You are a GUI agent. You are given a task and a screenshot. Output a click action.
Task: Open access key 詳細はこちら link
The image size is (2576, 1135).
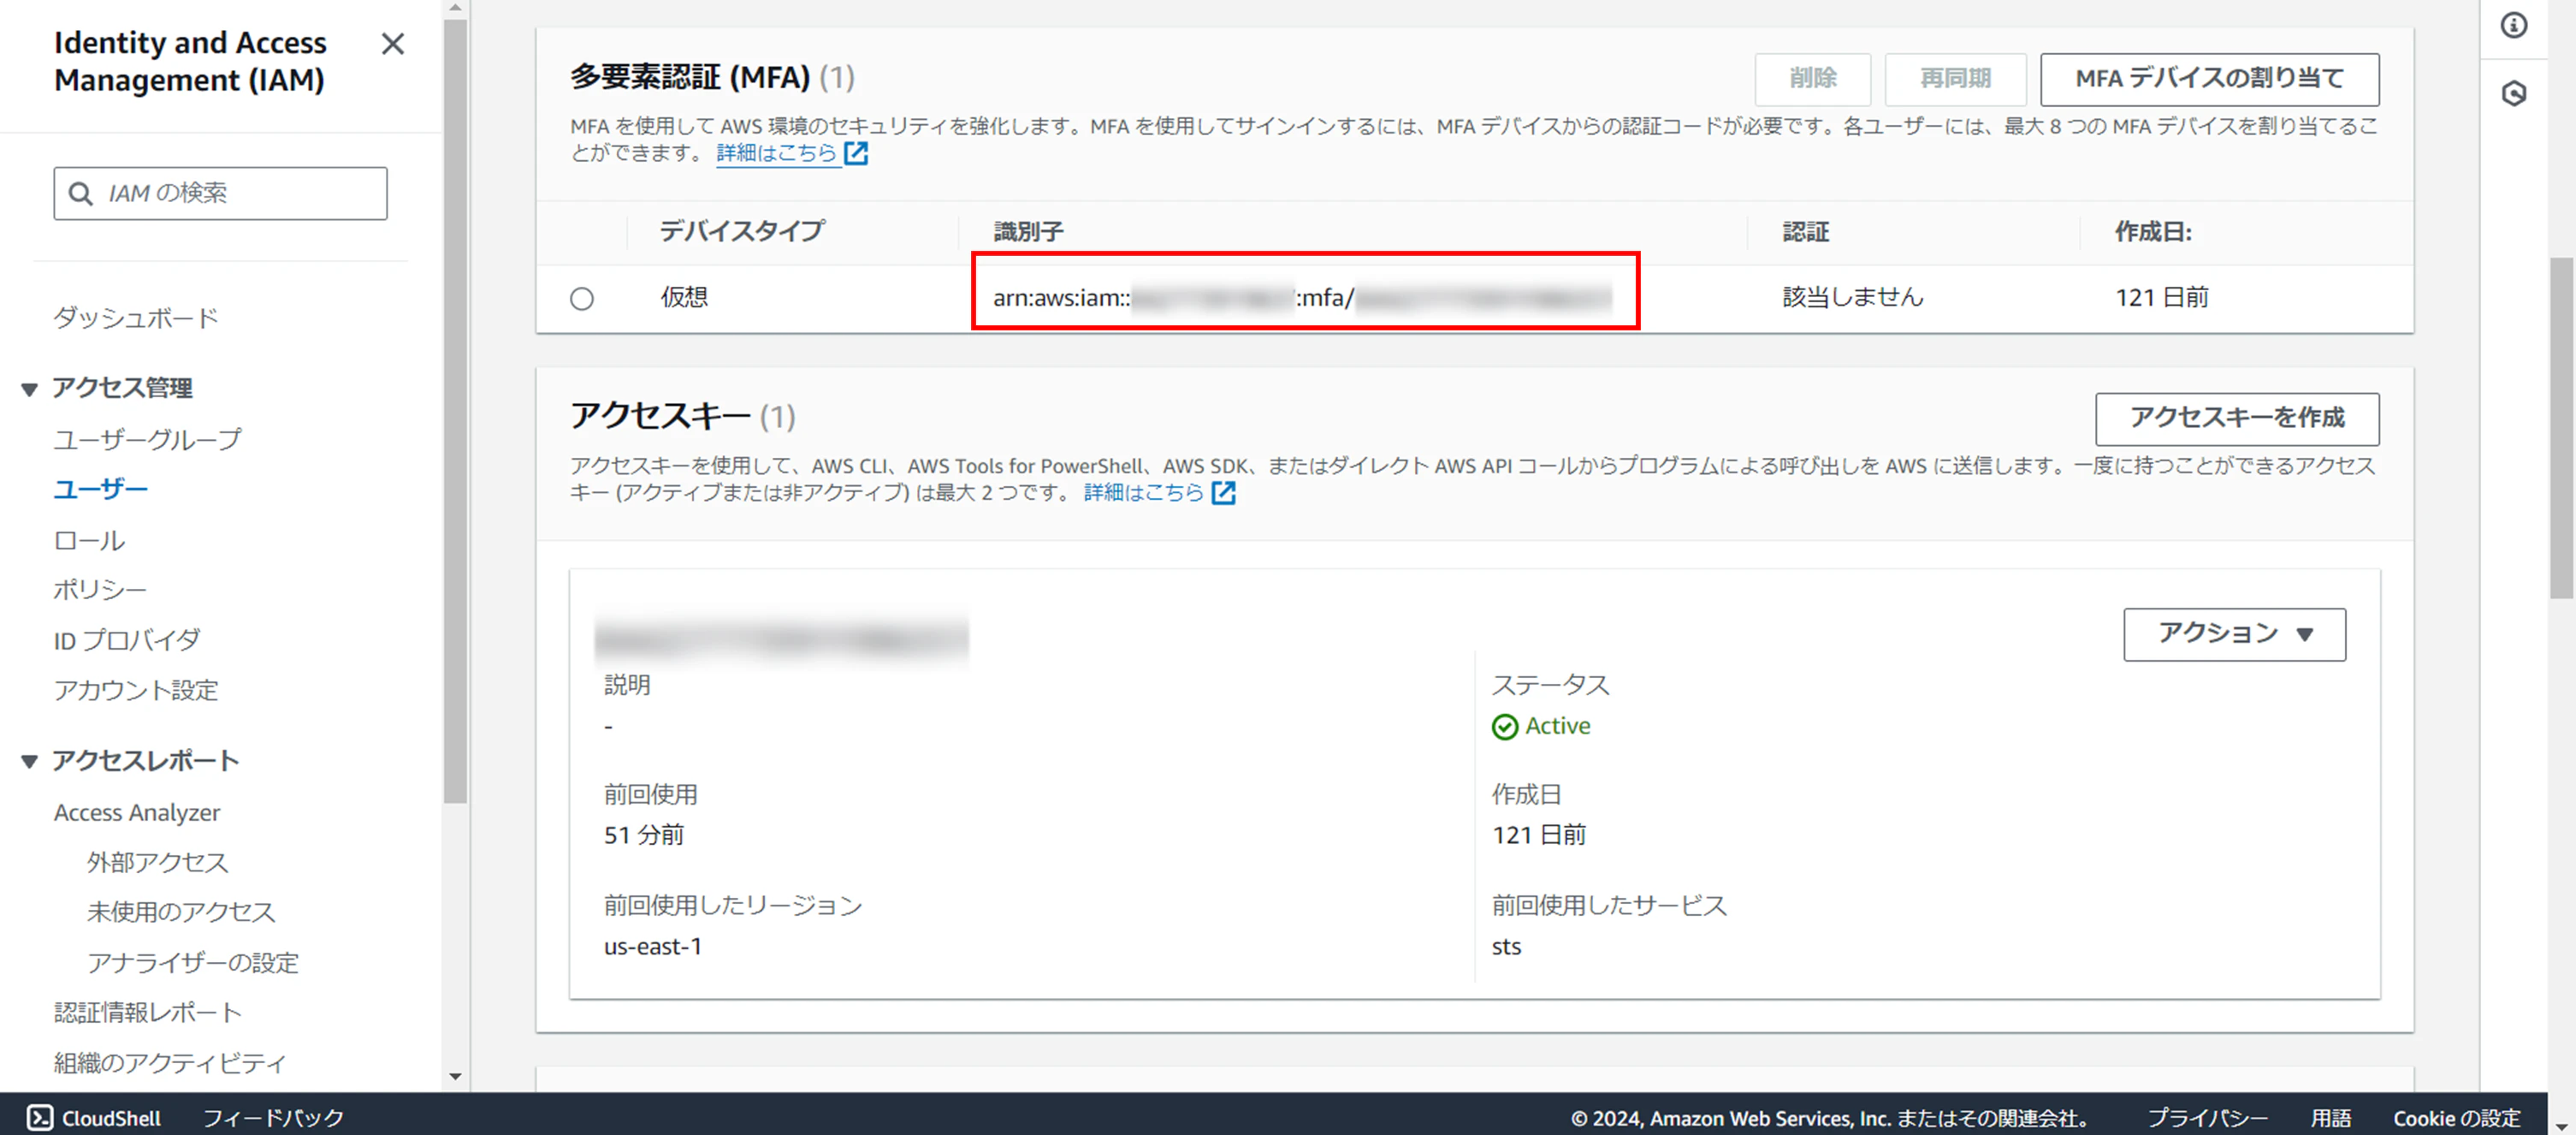(1144, 492)
